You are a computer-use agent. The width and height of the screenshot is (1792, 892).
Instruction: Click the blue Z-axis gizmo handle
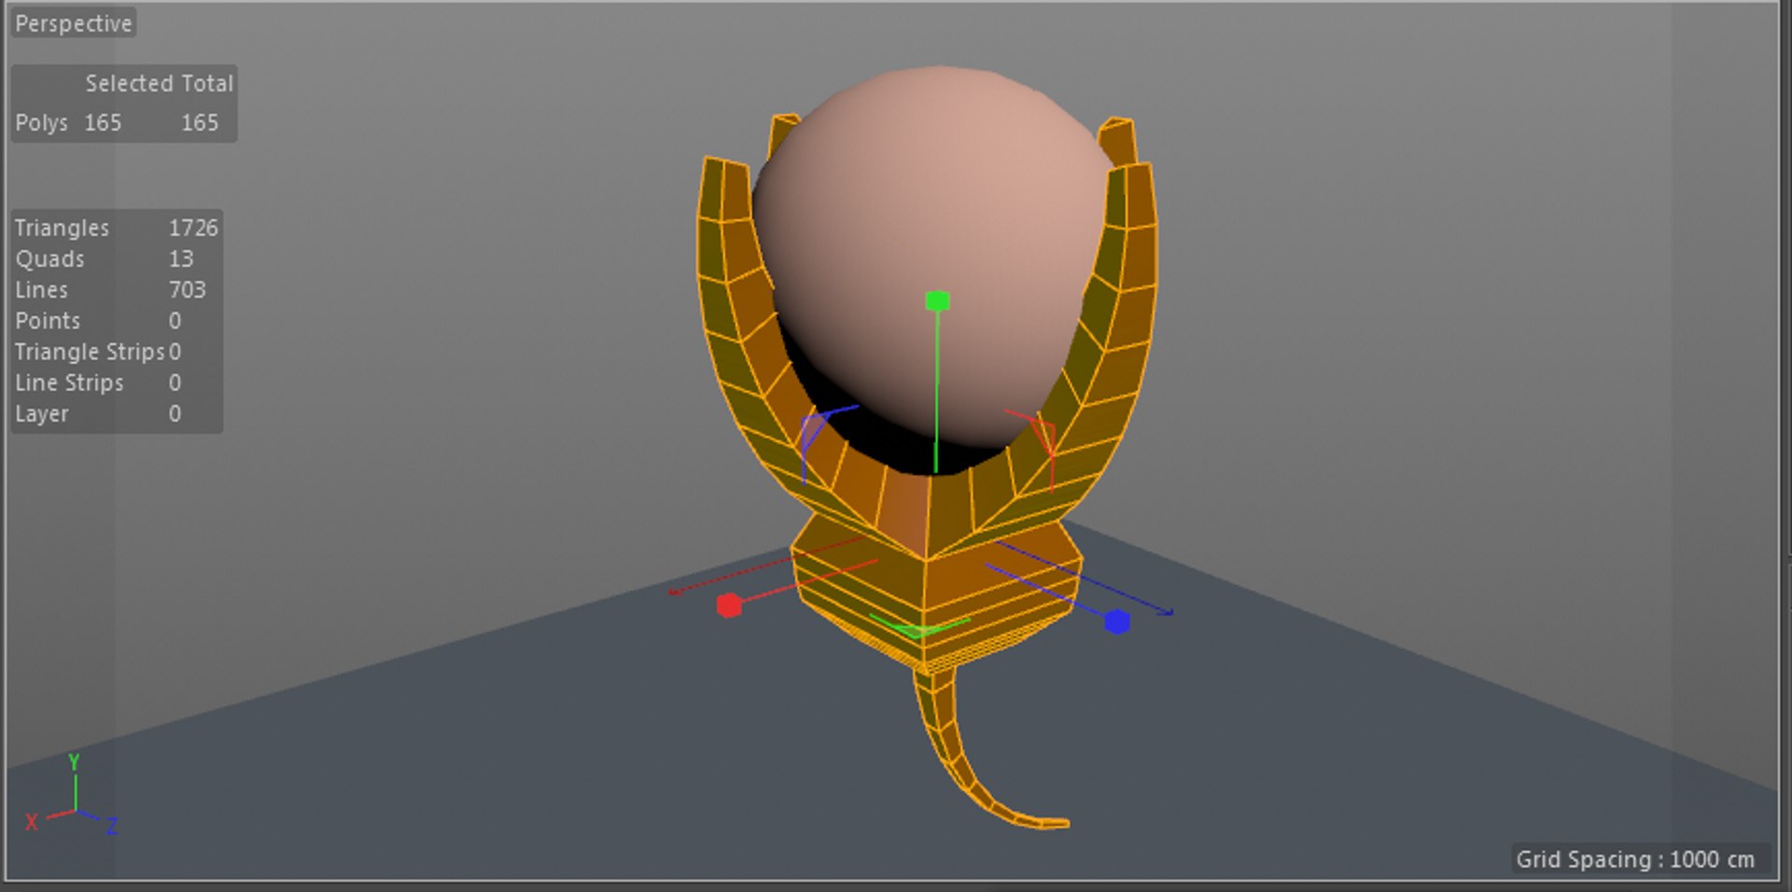tap(1117, 621)
